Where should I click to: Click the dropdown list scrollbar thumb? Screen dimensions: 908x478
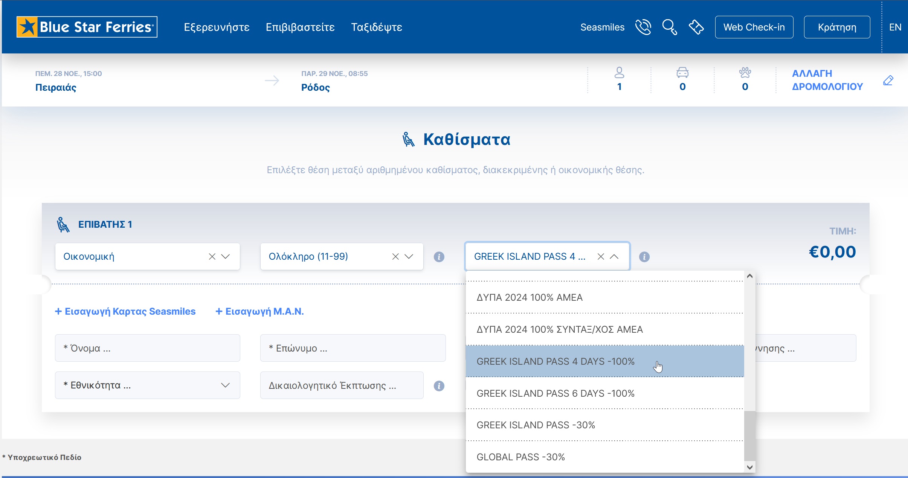click(x=750, y=436)
